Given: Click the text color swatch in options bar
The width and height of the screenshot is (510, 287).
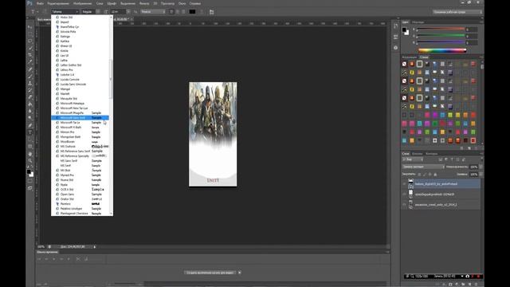Looking at the screenshot, I should click(193, 12).
